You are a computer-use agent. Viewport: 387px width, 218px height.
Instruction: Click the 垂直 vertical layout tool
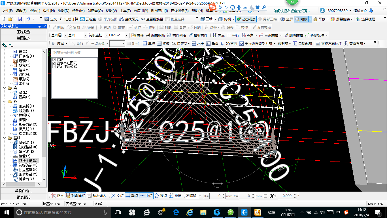coord(212,43)
